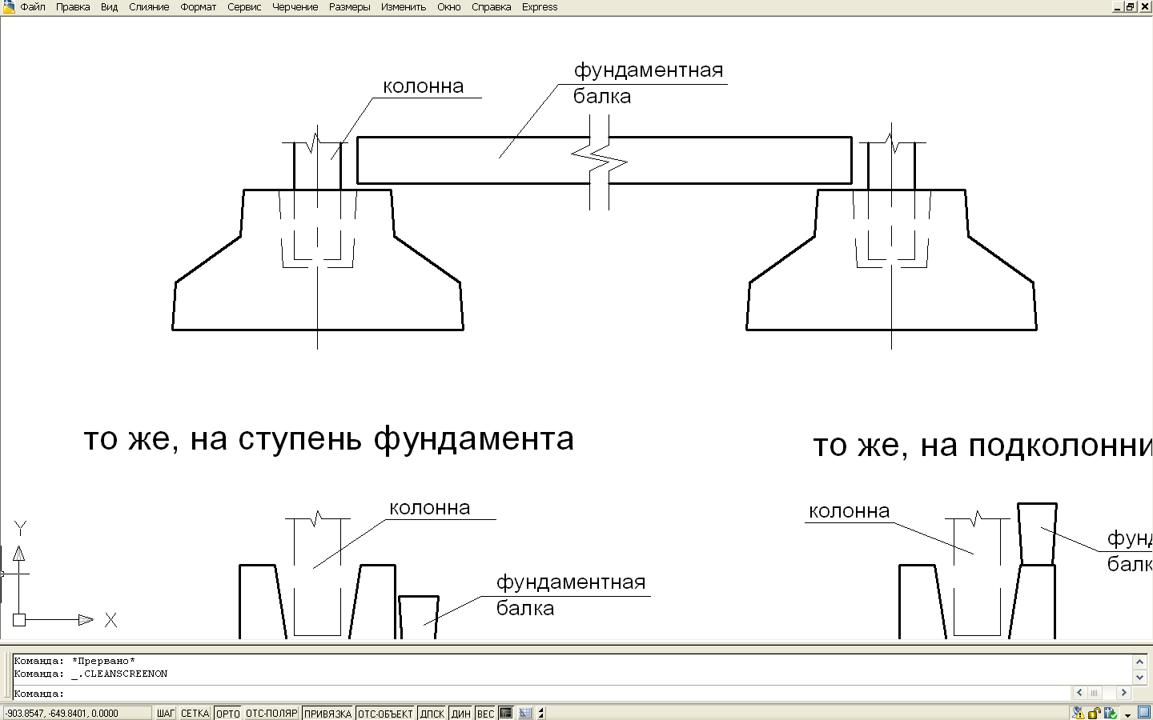Open the Сервис menu

pos(244,7)
